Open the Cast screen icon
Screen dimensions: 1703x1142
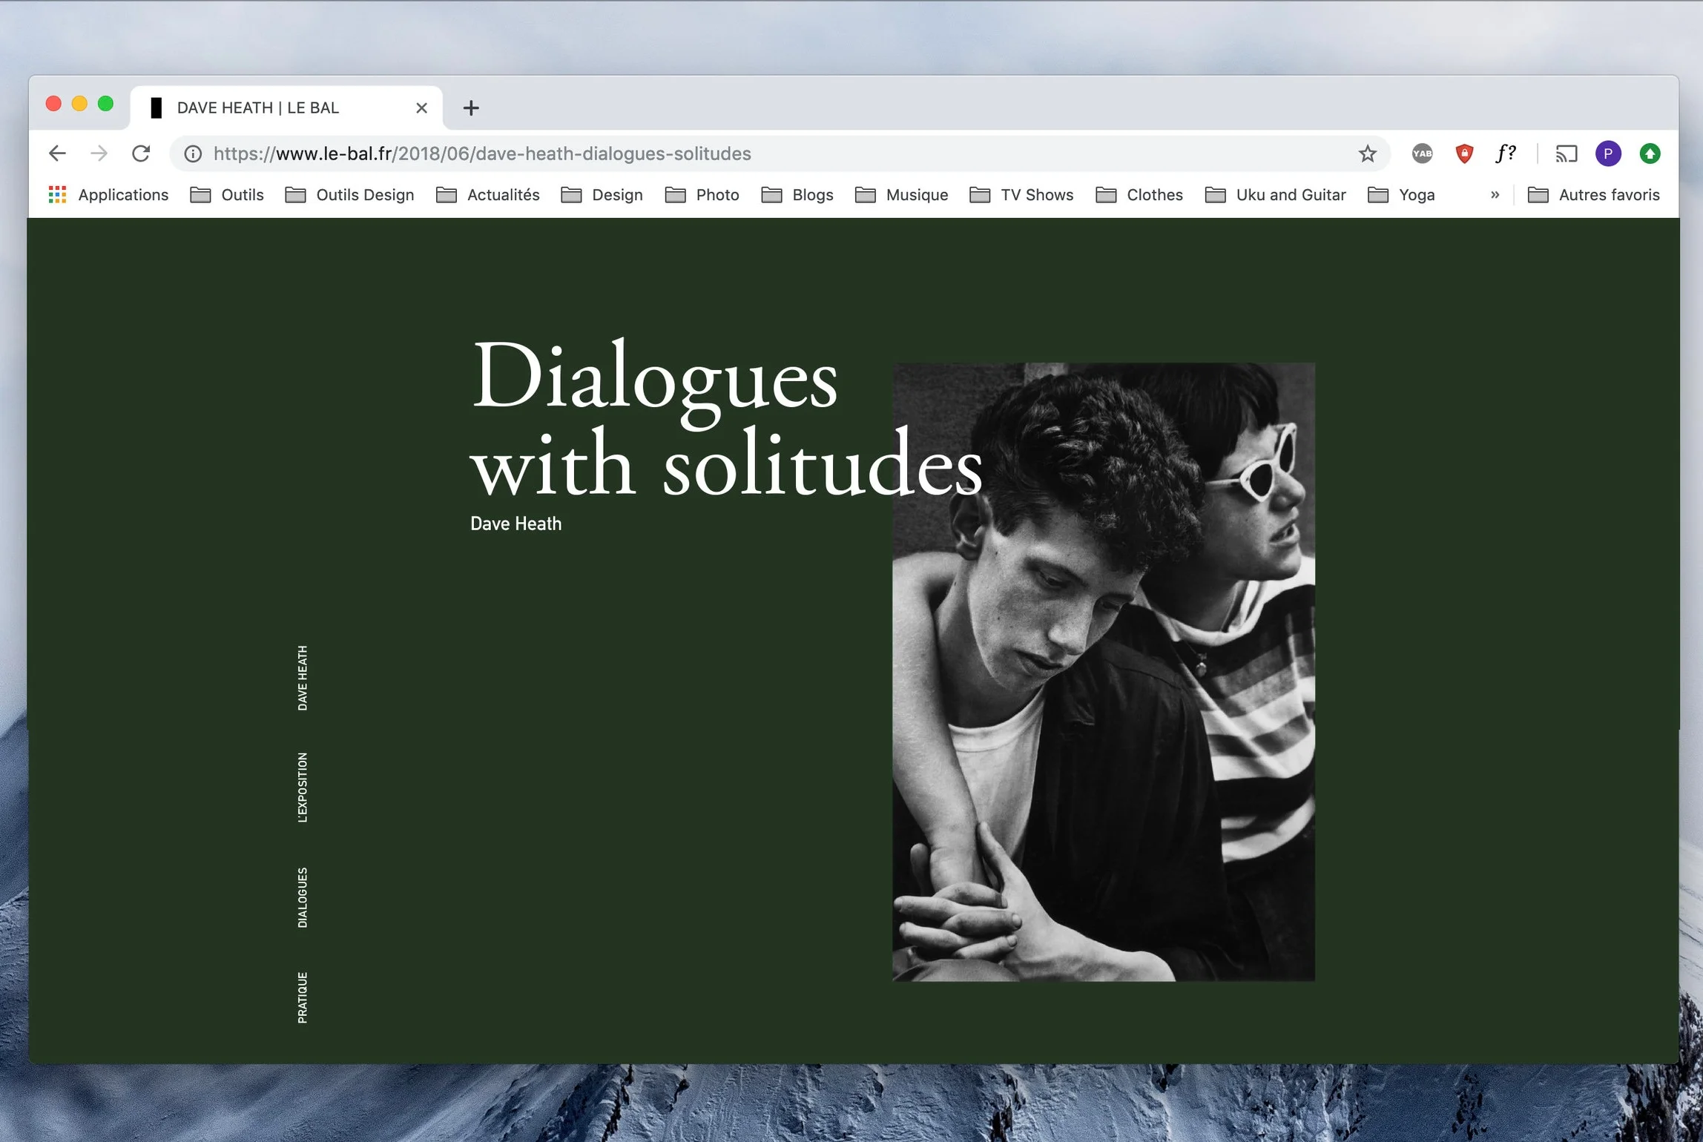click(x=1566, y=154)
